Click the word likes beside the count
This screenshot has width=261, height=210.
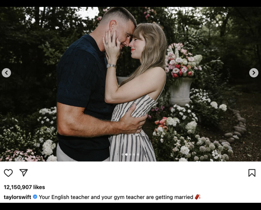[39, 187]
